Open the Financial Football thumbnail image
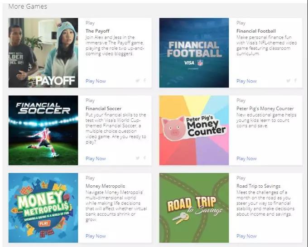Viewport: 308px width, 247px height. point(194,53)
